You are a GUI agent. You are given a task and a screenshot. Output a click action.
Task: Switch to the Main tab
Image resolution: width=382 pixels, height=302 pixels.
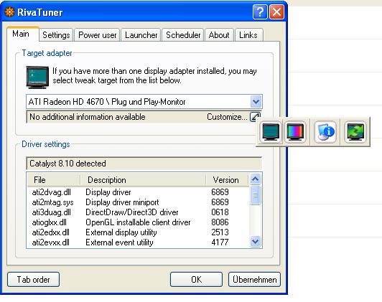coord(23,34)
